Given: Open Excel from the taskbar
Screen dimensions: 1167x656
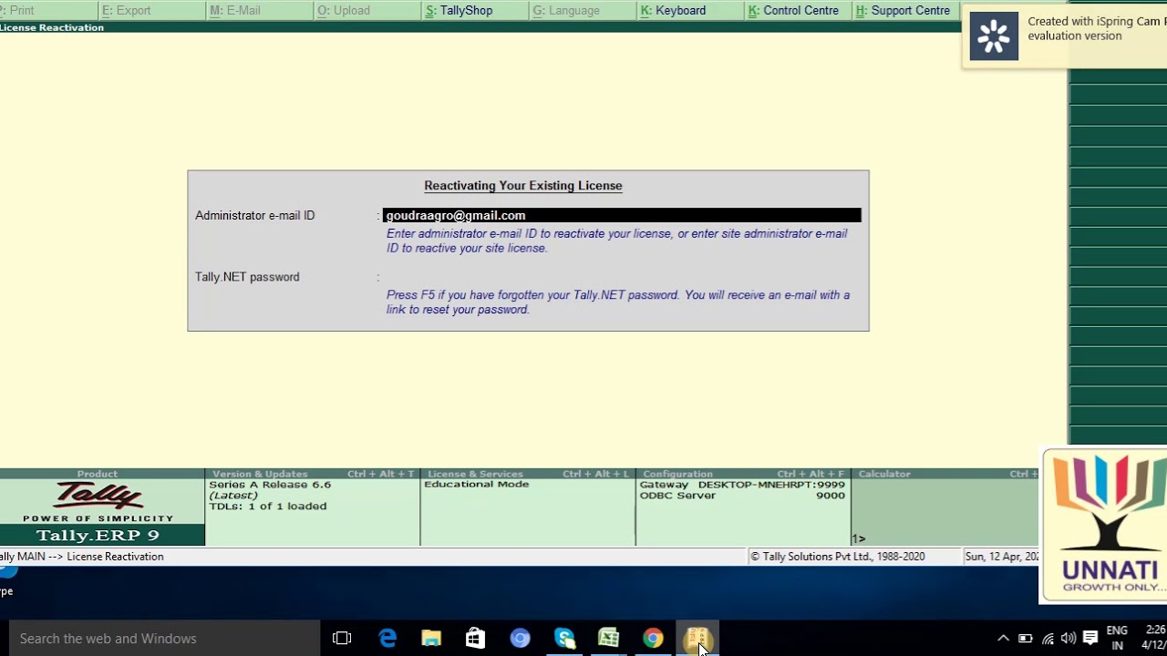Looking at the screenshot, I should 608,639.
